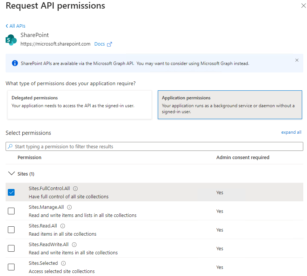307x276 pixels.
Task: Click the Yes value for Sites.Manage.All
Action: [220, 211]
